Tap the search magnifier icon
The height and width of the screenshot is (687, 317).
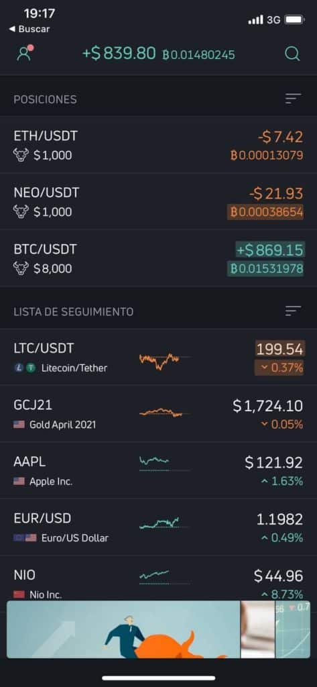292,54
